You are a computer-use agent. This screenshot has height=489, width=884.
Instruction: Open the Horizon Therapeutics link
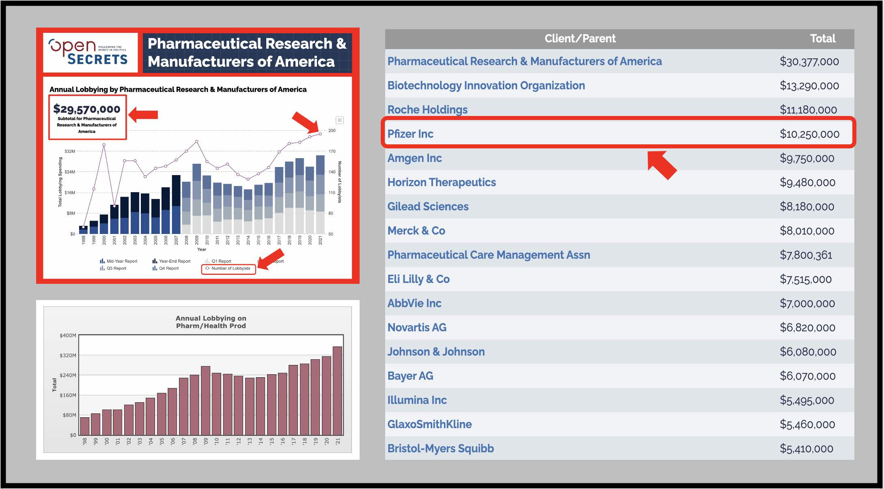pyautogui.click(x=442, y=182)
